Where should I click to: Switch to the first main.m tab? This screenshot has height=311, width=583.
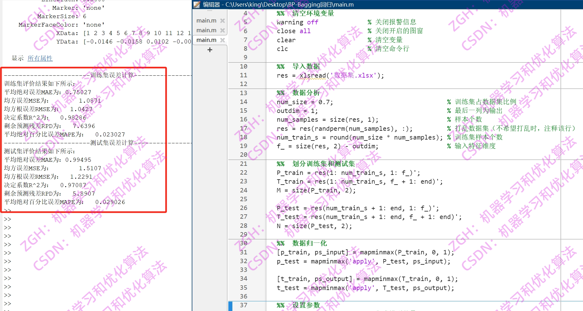click(x=206, y=20)
